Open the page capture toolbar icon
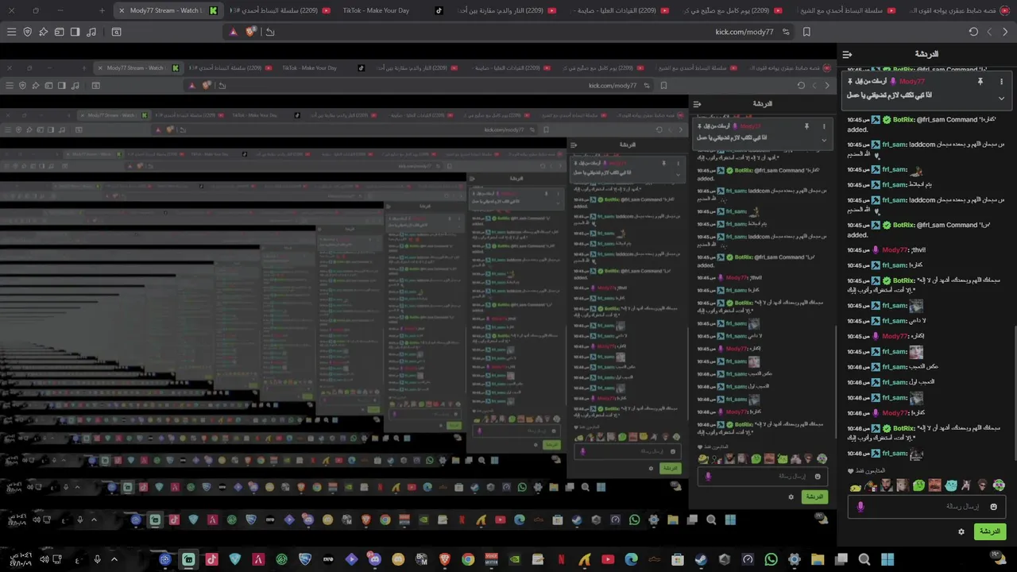Image resolution: width=1017 pixels, height=572 pixels. point(116,32)
